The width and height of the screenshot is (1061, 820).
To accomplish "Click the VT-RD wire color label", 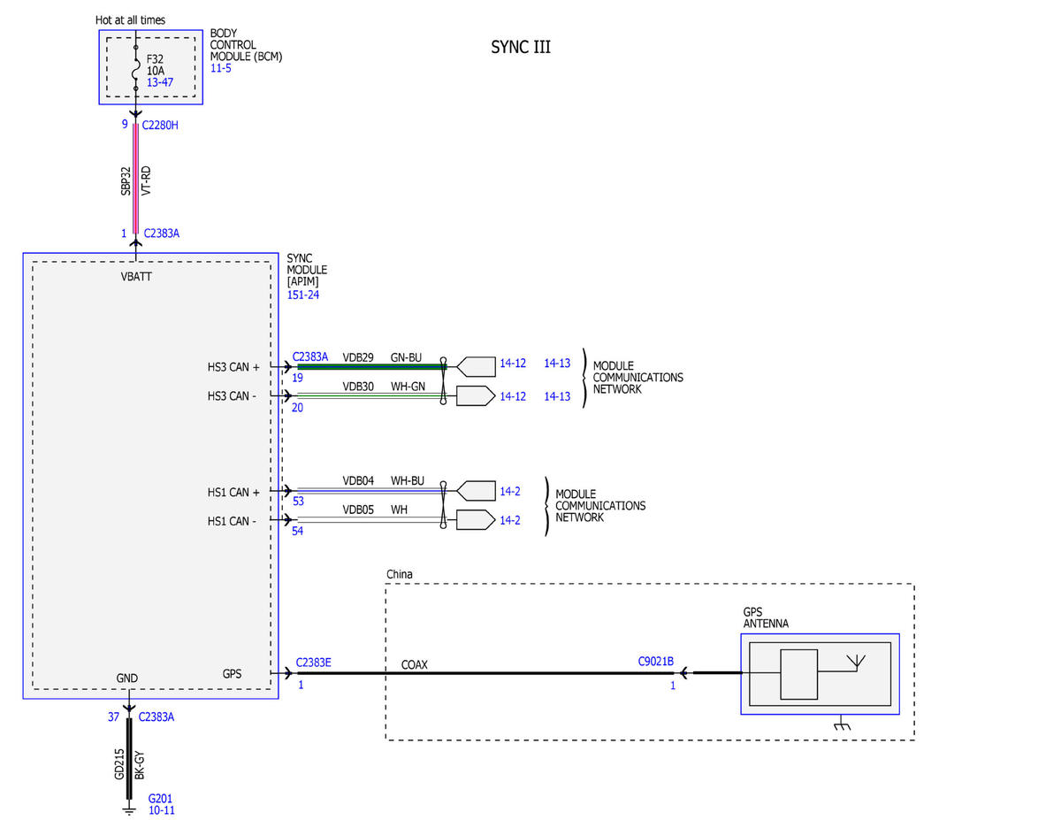I will 147,180.
